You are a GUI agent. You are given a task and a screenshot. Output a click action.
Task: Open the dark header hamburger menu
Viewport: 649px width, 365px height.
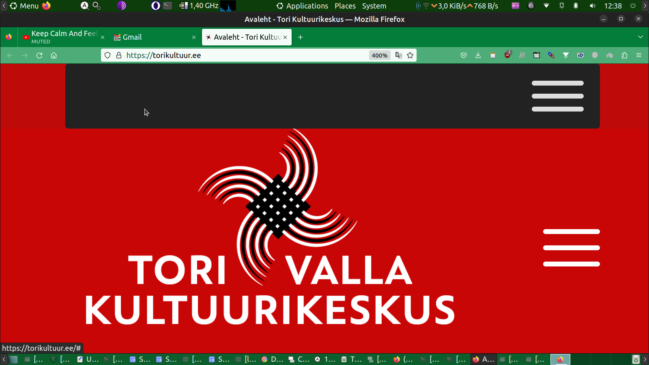pos(558,96)
